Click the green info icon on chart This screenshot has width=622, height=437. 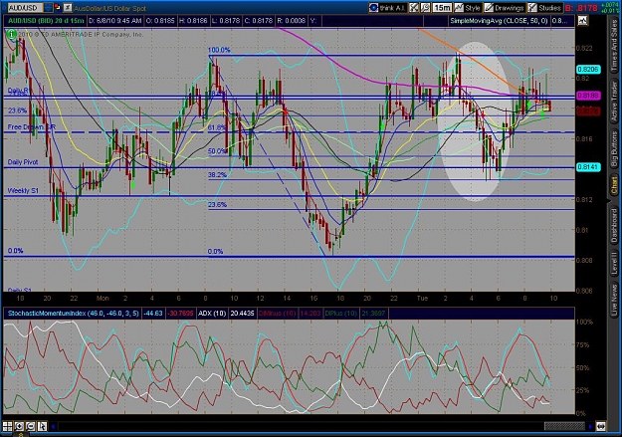12,35
